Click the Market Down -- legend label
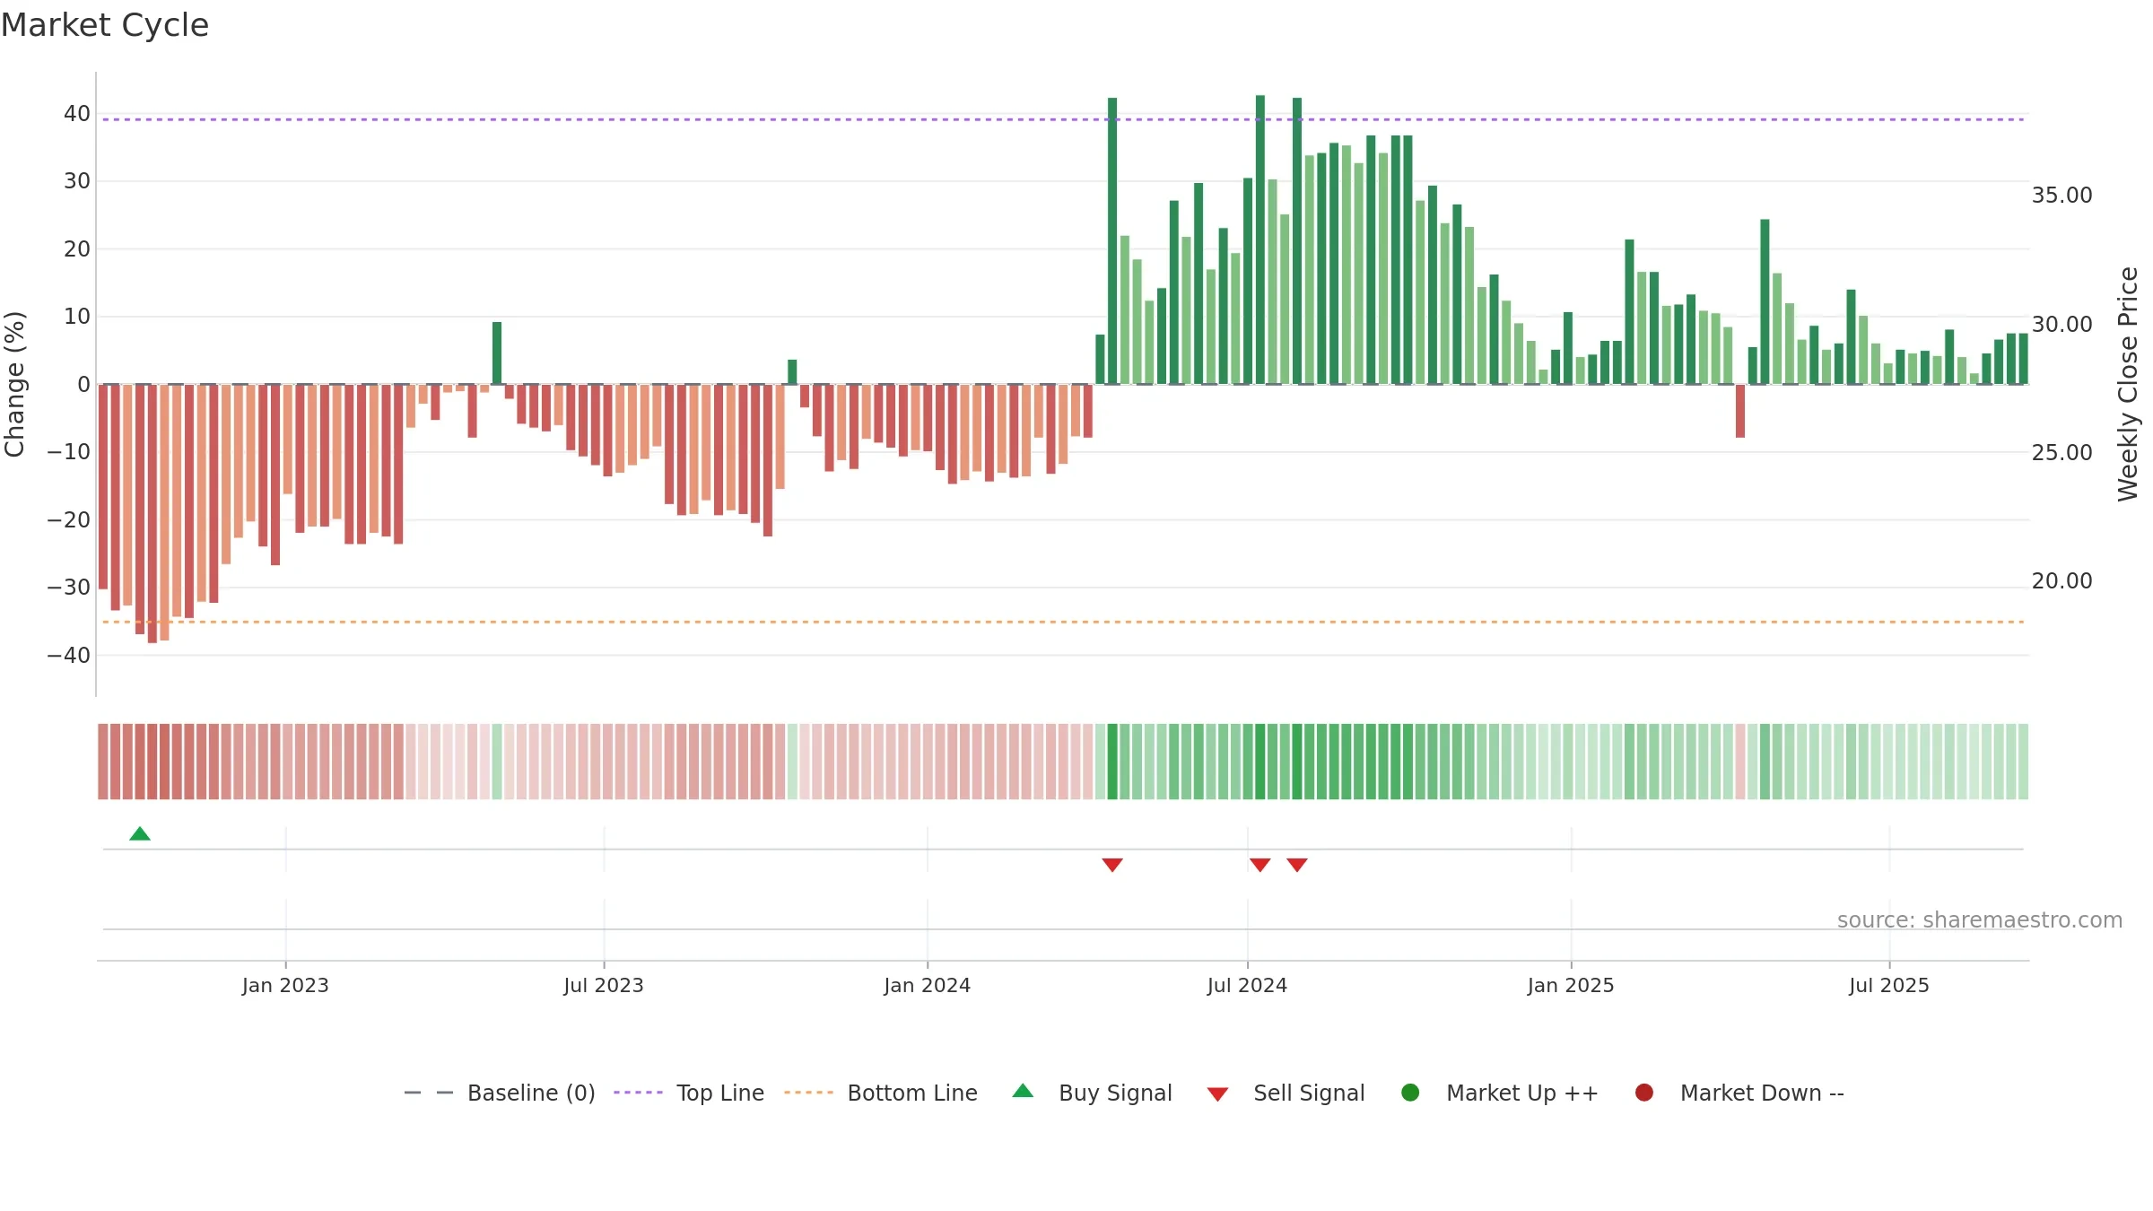 coord(1762,1093)
